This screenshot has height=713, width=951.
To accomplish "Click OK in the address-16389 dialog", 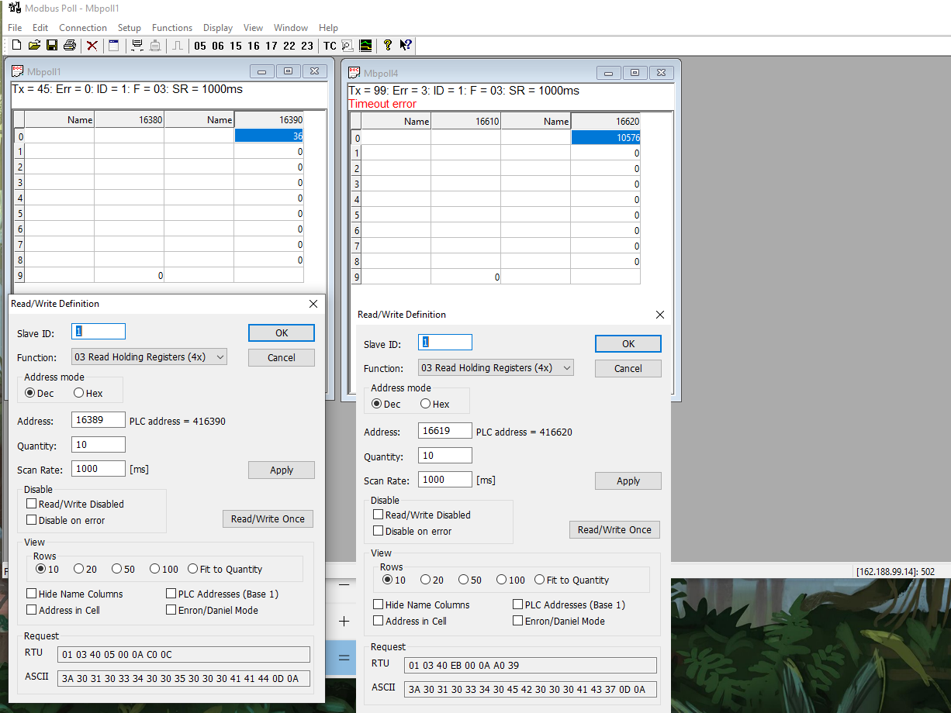I will coord(282,332).
